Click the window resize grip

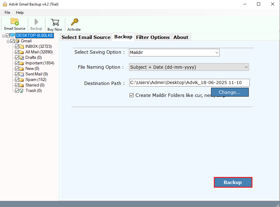click(278, 205)
